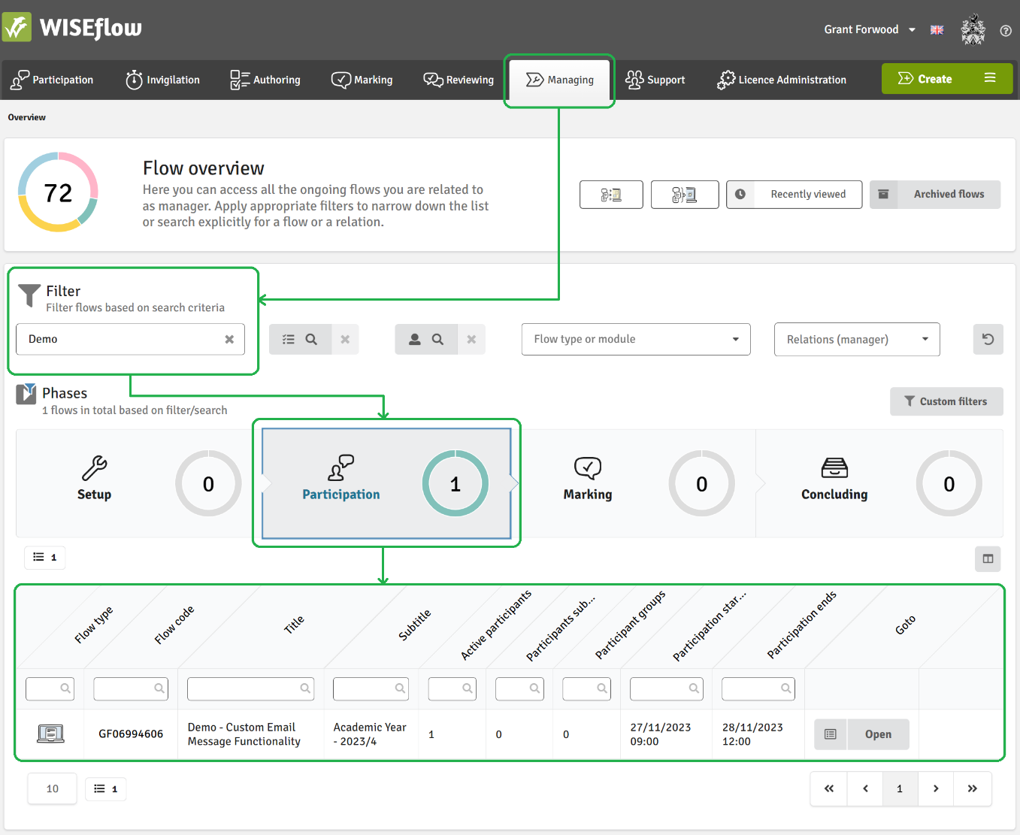Click the green Create button
Image resolution: width=1020 pixels, height=835 pixels.
[925, 79]
